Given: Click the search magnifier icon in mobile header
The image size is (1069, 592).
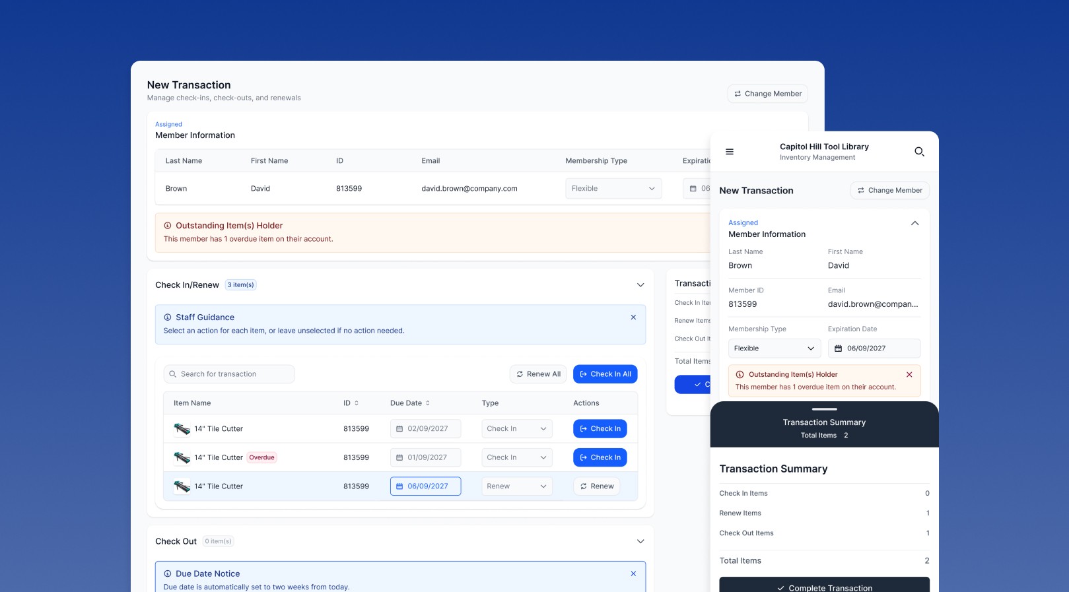Looking at the screenshot, I should (919, 152).
